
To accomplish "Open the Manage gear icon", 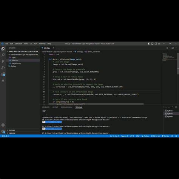I will point(3,131).
